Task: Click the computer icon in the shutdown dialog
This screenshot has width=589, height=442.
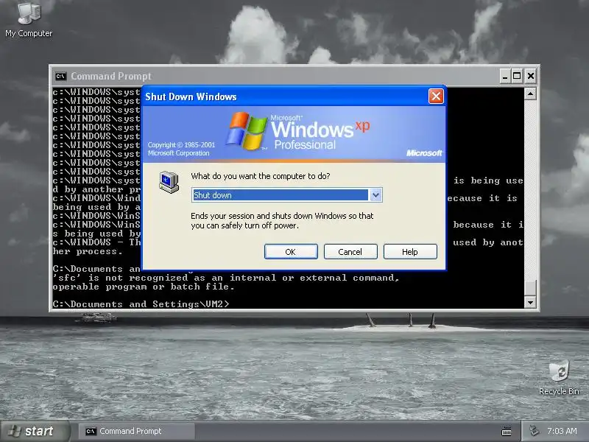Action: (x=169, y=182)
